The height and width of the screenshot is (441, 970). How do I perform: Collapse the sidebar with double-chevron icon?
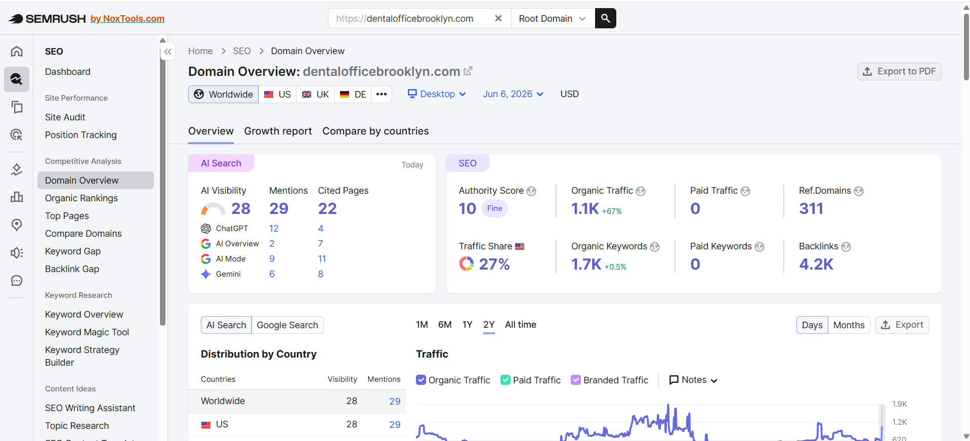coord(168,52)
